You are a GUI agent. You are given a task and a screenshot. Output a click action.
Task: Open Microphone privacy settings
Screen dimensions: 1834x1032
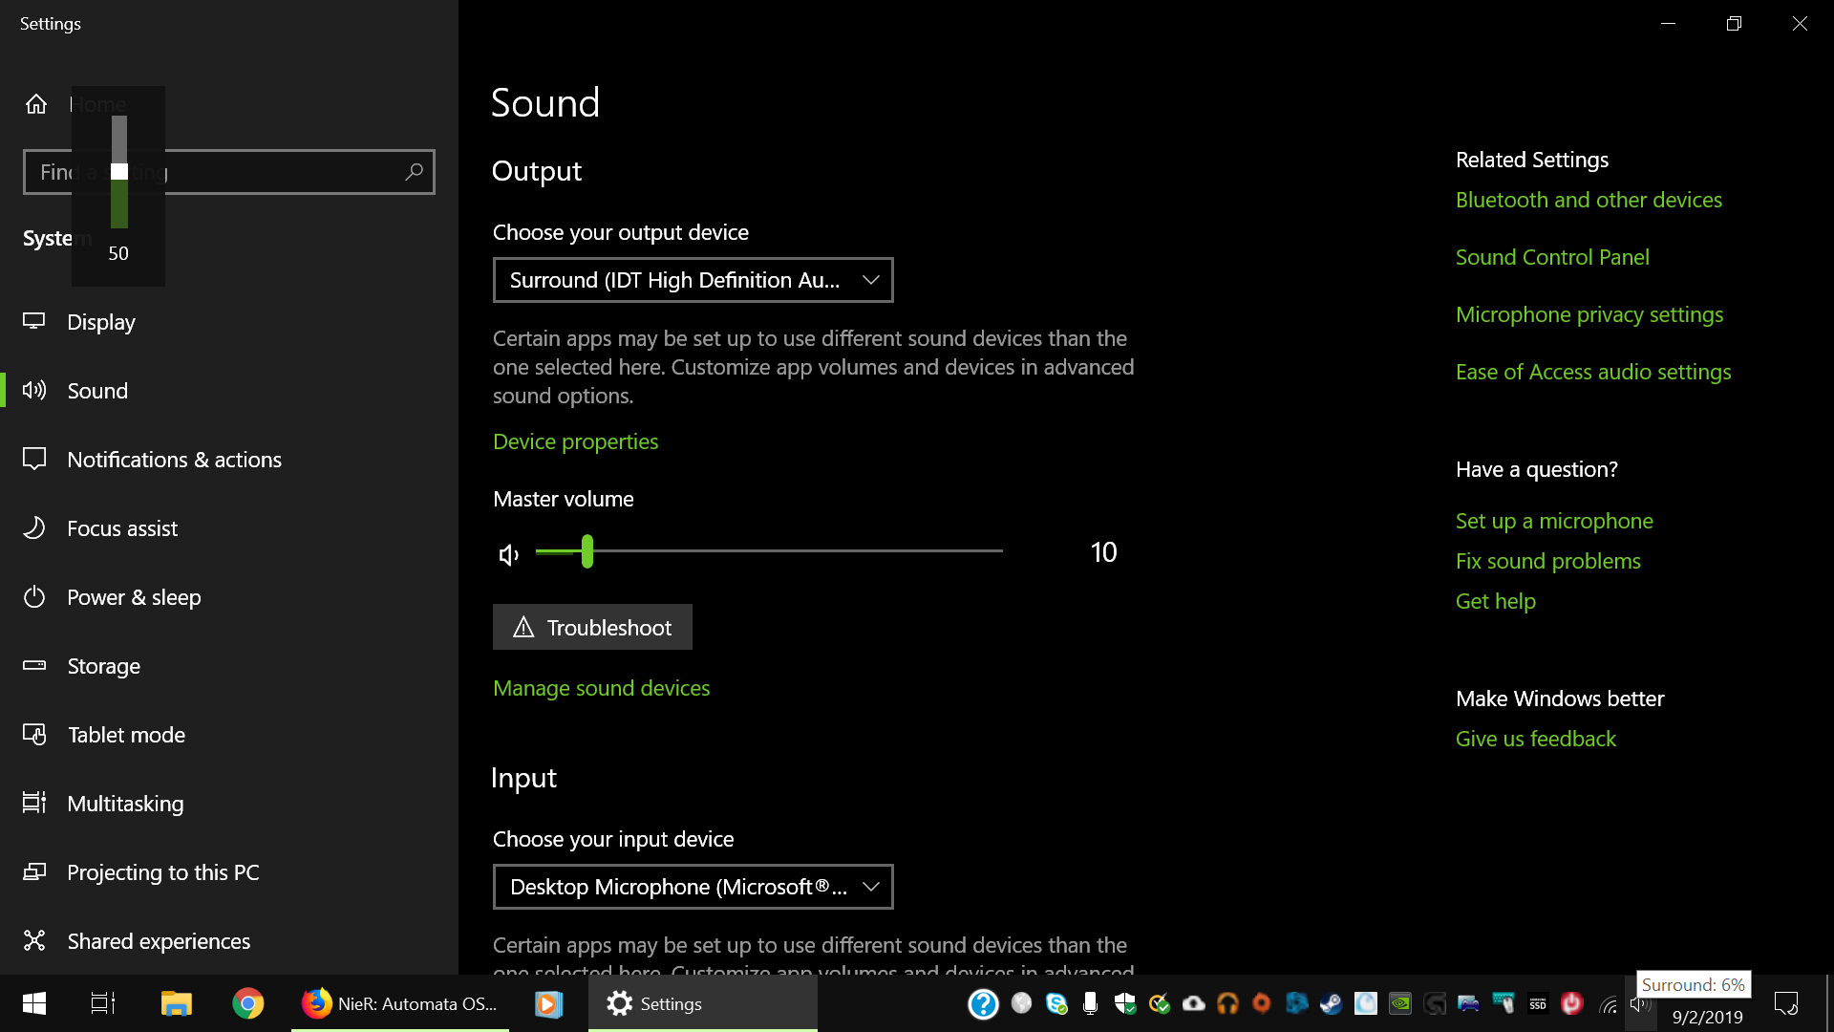[1589, 314]
